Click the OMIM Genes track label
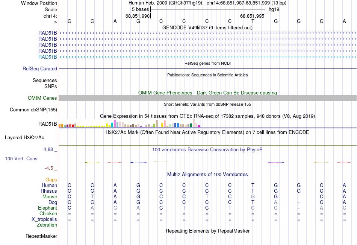The image size is (357, 245). click(42, 98)
